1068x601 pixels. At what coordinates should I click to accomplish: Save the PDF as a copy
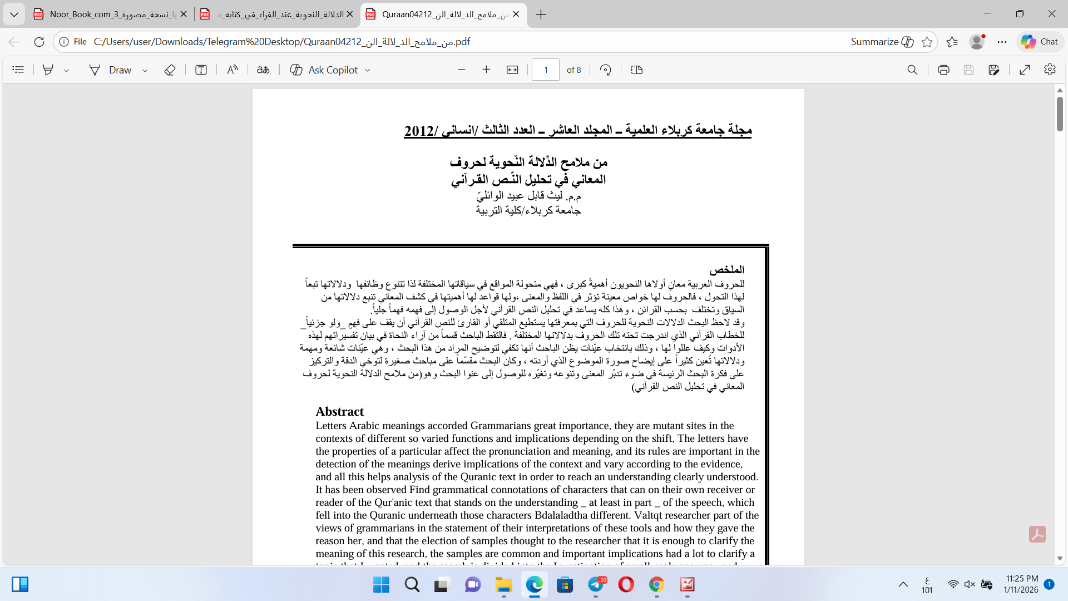pyautogui.click(x=994, y=70)
